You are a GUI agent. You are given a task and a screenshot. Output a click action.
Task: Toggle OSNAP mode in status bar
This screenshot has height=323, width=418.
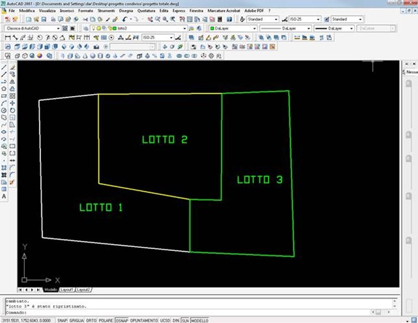(121, 320)
